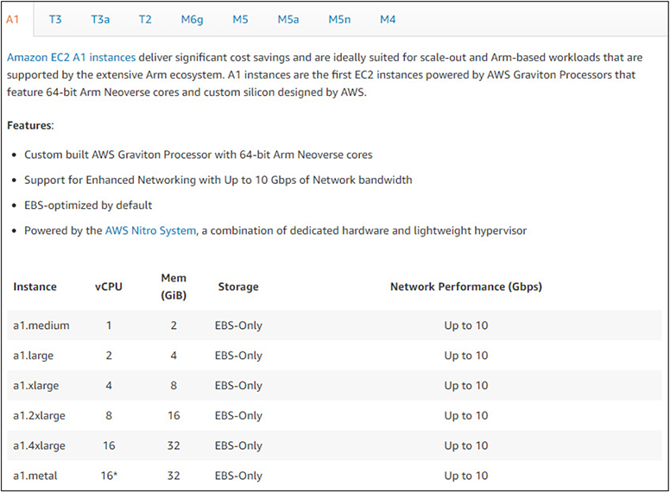Image resolution: width=670 pixels, height=492 pixels.
Task: Select the a1.large instance row
Action: pos(36,356)
